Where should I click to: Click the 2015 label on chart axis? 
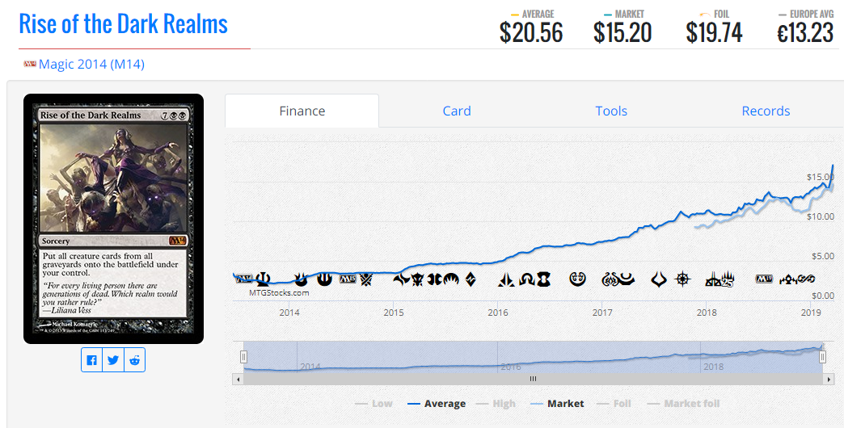tap(394, 313)
